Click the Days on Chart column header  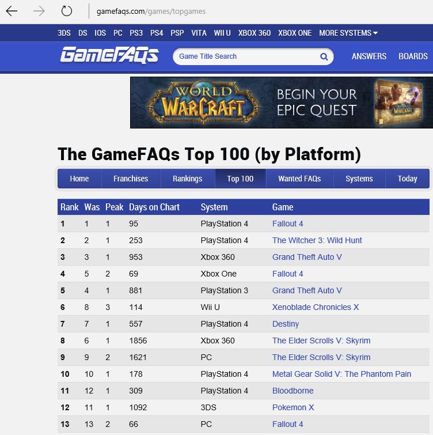154,207
